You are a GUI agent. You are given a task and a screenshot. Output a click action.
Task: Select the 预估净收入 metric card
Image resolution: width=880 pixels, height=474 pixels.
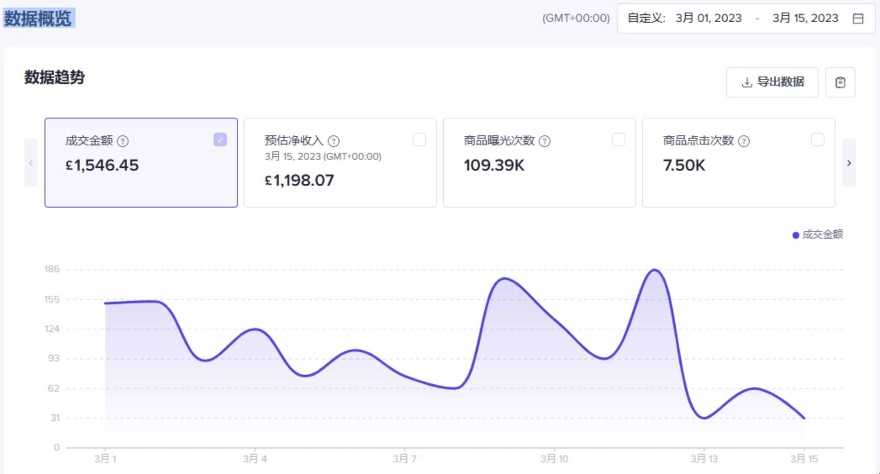(x=340, y=163)
